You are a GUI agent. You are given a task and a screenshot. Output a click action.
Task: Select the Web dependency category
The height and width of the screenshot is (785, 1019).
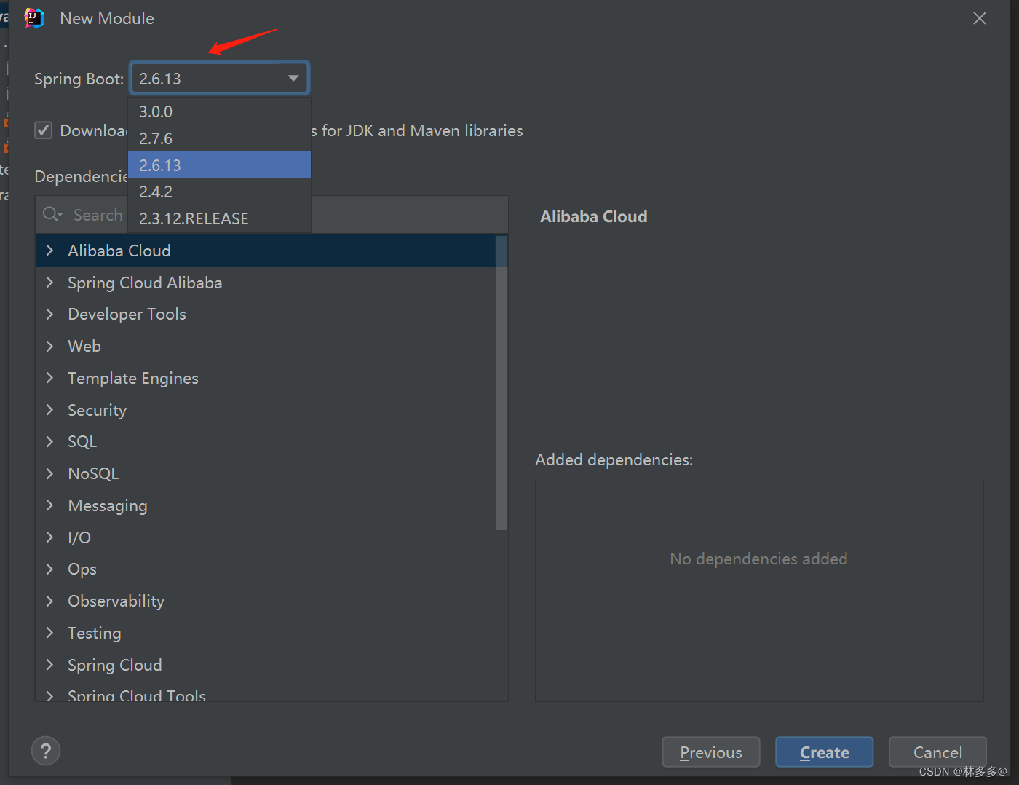(x=266, y=346)
